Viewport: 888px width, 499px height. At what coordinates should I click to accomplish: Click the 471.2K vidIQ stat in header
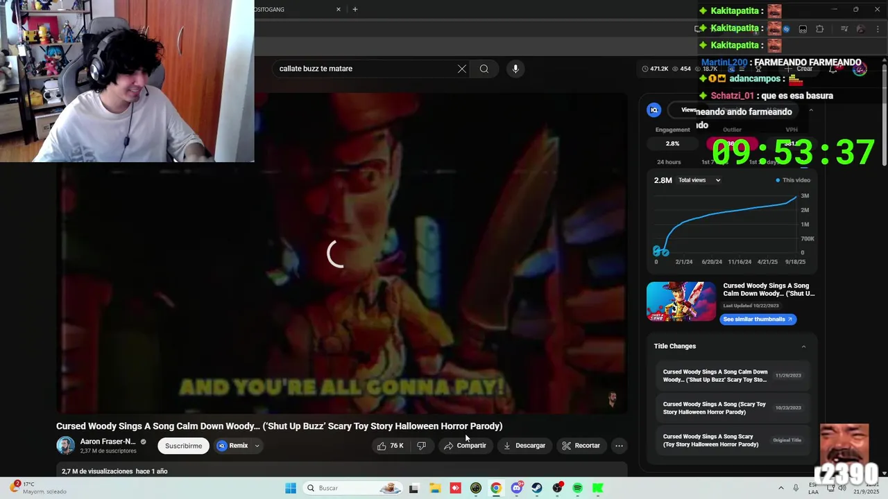pos(655,69)
